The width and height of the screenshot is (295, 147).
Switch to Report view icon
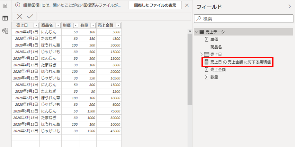coord(5,6)
